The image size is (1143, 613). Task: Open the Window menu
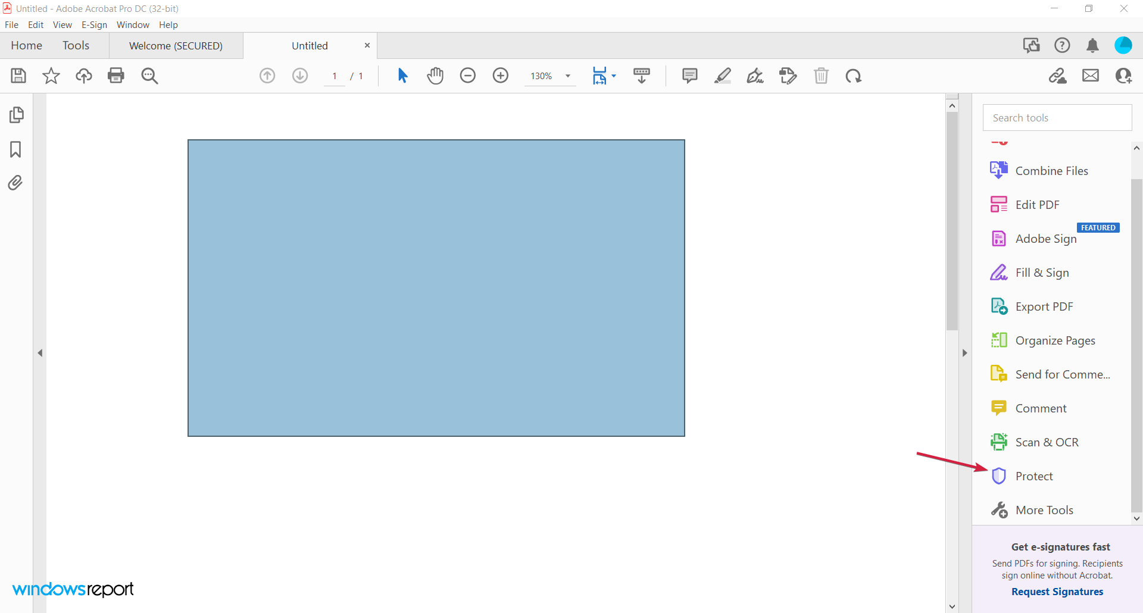pos(133,25)
